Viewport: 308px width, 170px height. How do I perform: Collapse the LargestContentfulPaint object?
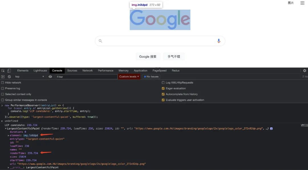coord(6,129)
